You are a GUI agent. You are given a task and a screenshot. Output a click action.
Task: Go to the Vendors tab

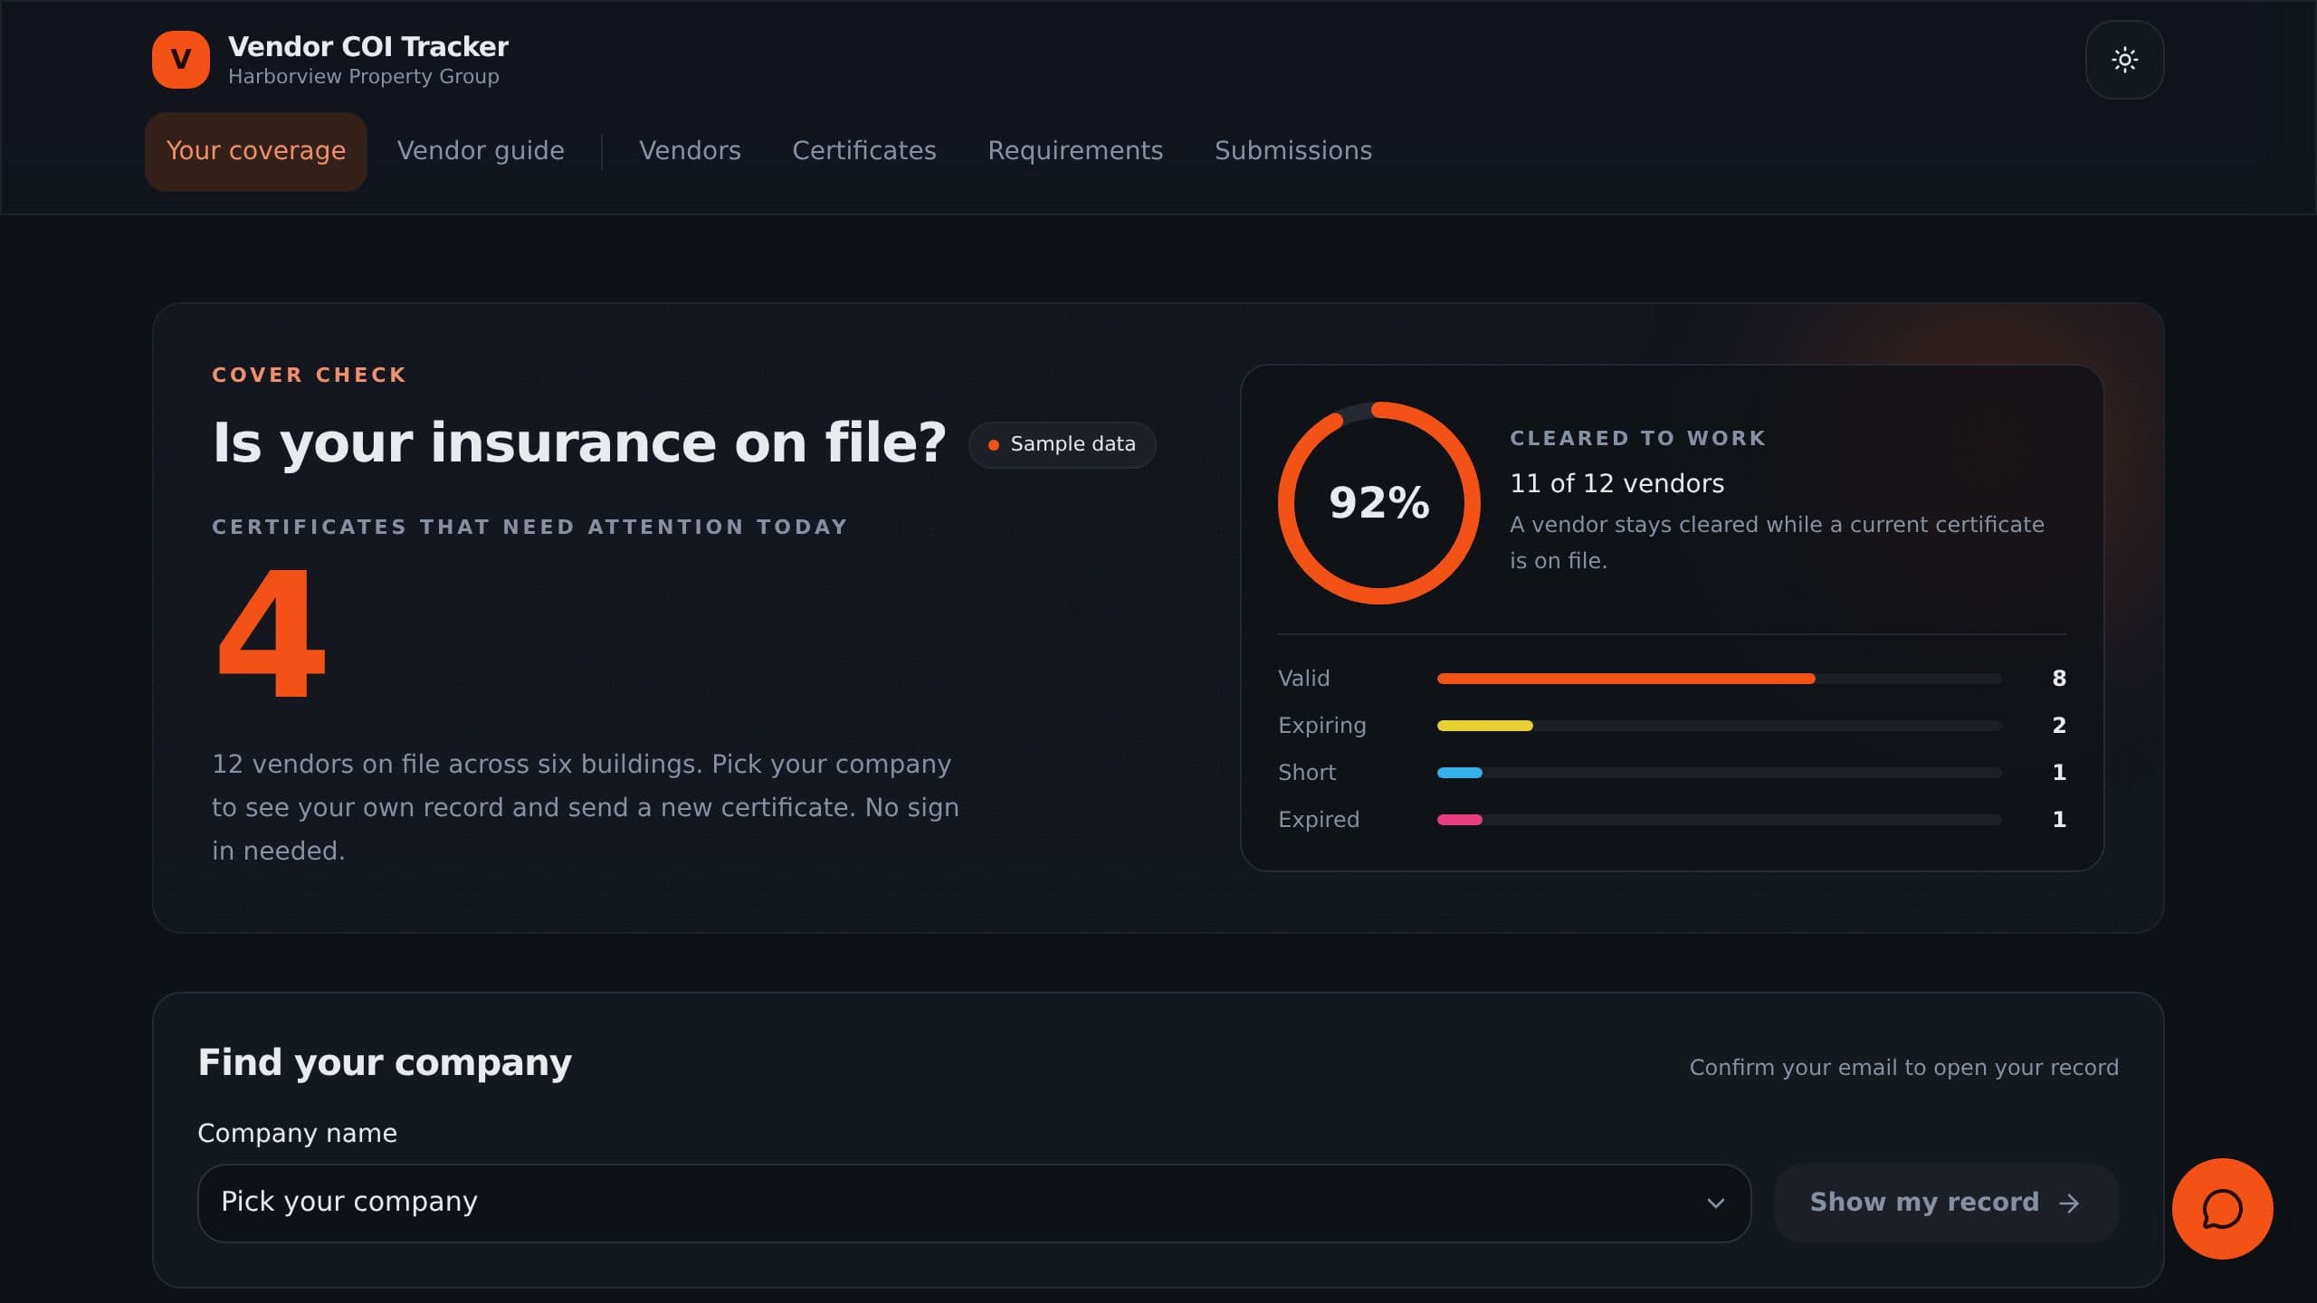pos(690,151)
